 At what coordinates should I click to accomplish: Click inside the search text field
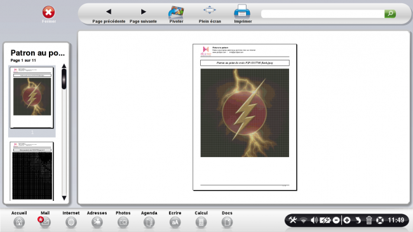click(323, 14)
